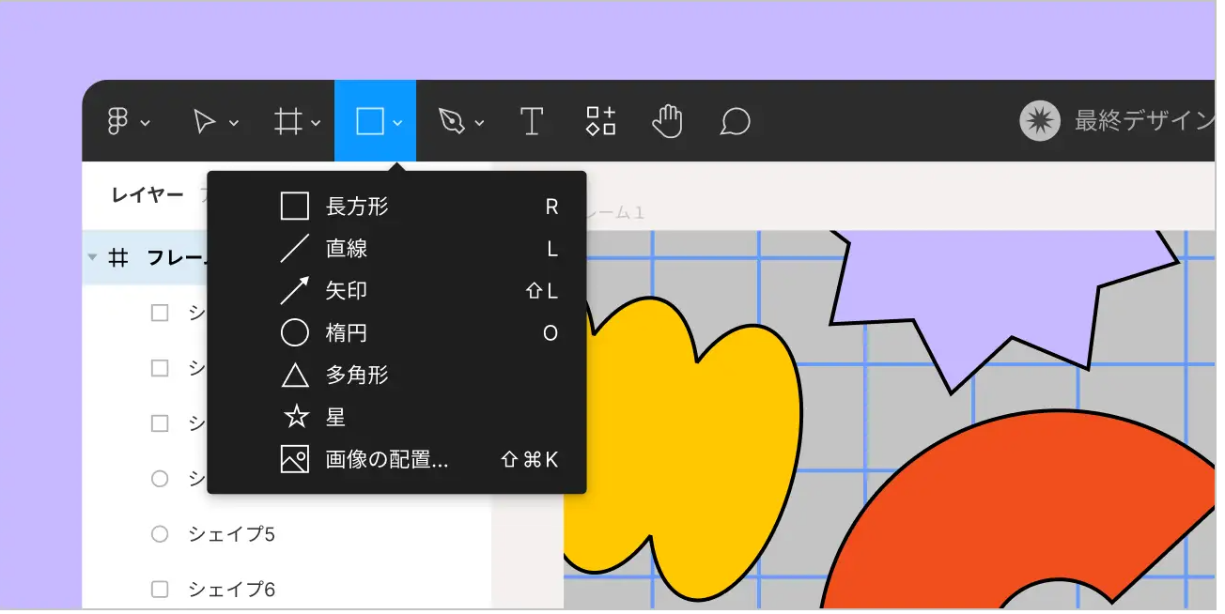Choose 楕円 from the shape menu
Image resolution: width=1225 pixels, height=614 pixels.
[396, 332]
